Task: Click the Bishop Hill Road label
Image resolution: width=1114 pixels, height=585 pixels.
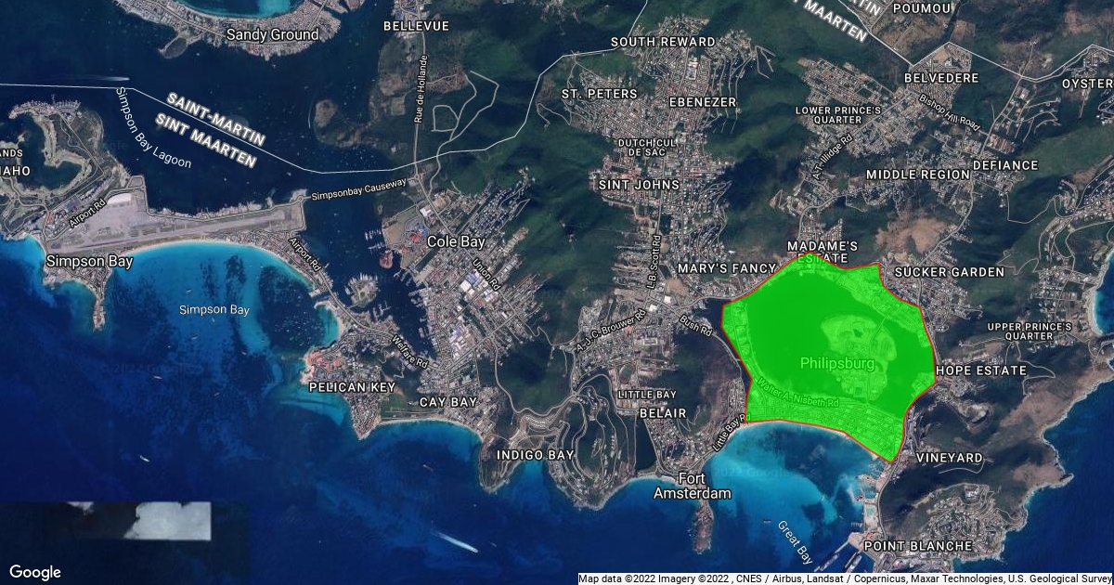Action: pos(949,111)
